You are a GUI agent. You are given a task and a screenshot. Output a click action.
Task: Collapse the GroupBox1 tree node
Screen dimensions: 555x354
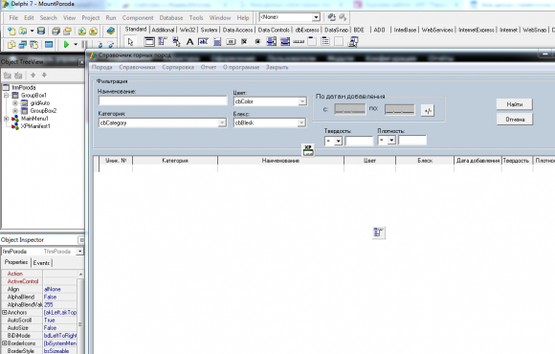[x=7, y=96]
